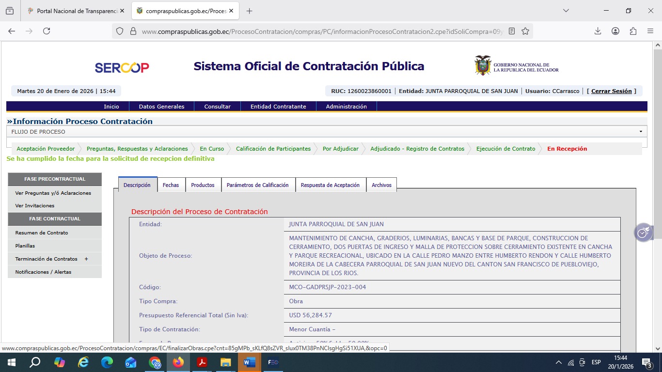Viewport: 662px width, 372px height.
Task: Click the Firefox account profile icon
Action: [615, 31]
